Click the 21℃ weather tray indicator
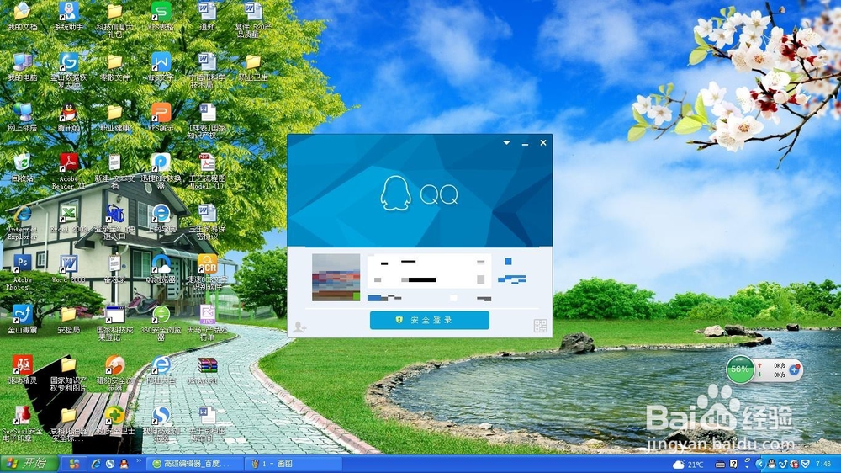 pos(688,464)
